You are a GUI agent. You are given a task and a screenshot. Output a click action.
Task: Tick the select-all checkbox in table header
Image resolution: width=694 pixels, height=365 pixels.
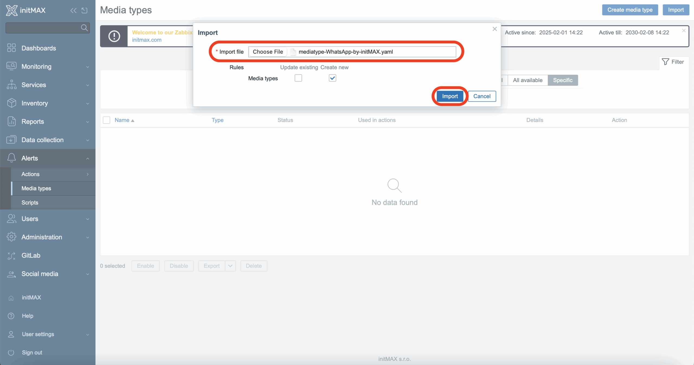[107, 120]
